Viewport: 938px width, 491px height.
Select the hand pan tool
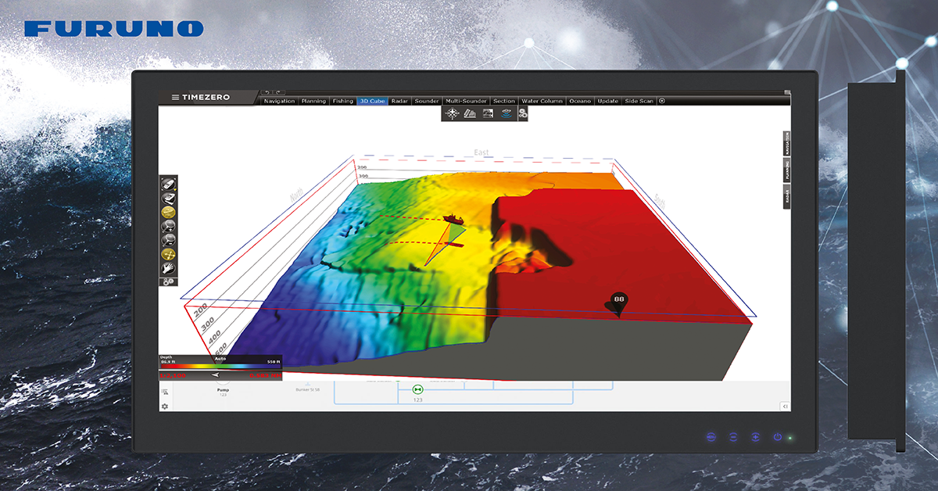pyautogui.click(x=168, y=268)
